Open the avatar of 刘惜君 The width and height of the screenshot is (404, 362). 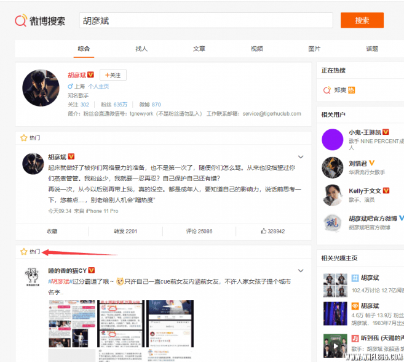click(x=333, y=167)
